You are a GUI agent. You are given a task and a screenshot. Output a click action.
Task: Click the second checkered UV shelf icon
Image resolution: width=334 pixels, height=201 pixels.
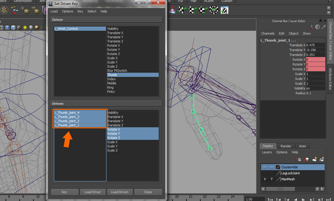pyautogui.click(x=193, y=10)
